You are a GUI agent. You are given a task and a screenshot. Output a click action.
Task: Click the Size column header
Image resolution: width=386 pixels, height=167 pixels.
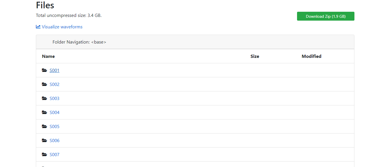pyautogui.click(x=255, y=56)
